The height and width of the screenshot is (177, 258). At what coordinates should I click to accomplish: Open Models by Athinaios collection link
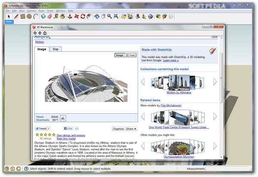tap(179, 92)
